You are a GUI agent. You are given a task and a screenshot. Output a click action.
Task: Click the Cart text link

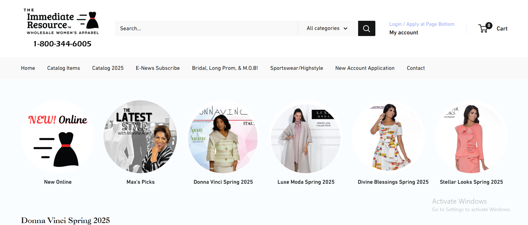[x=502, y=29]
